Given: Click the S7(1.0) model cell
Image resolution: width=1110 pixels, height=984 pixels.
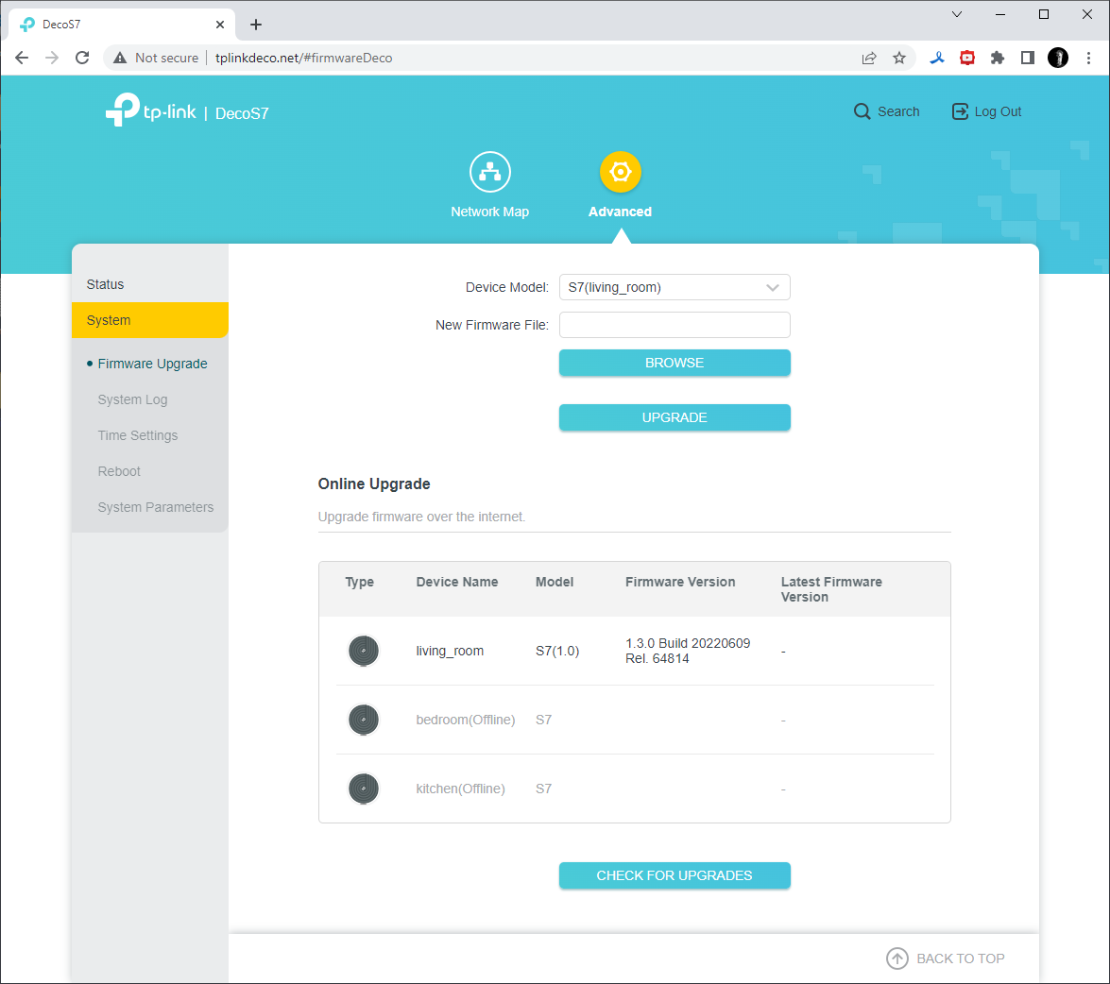Looking at the screenshot, I should click(557, 651).
